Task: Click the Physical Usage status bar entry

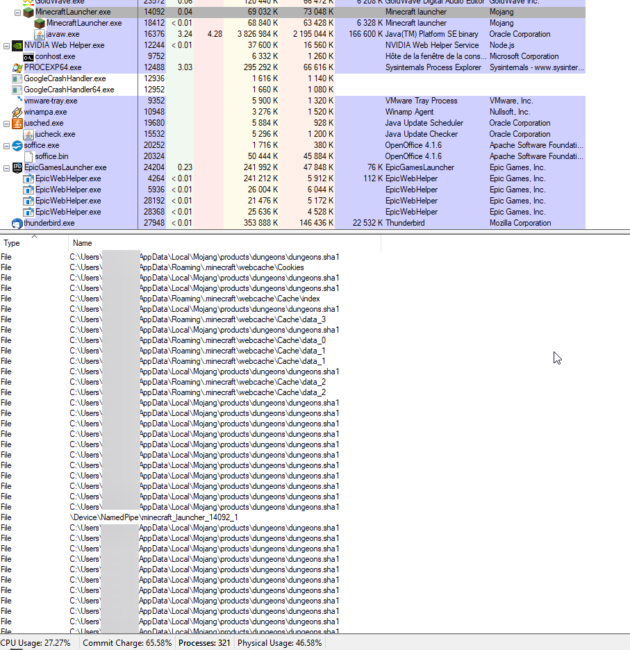Action: pyautogui.click(x=279, y=643)
